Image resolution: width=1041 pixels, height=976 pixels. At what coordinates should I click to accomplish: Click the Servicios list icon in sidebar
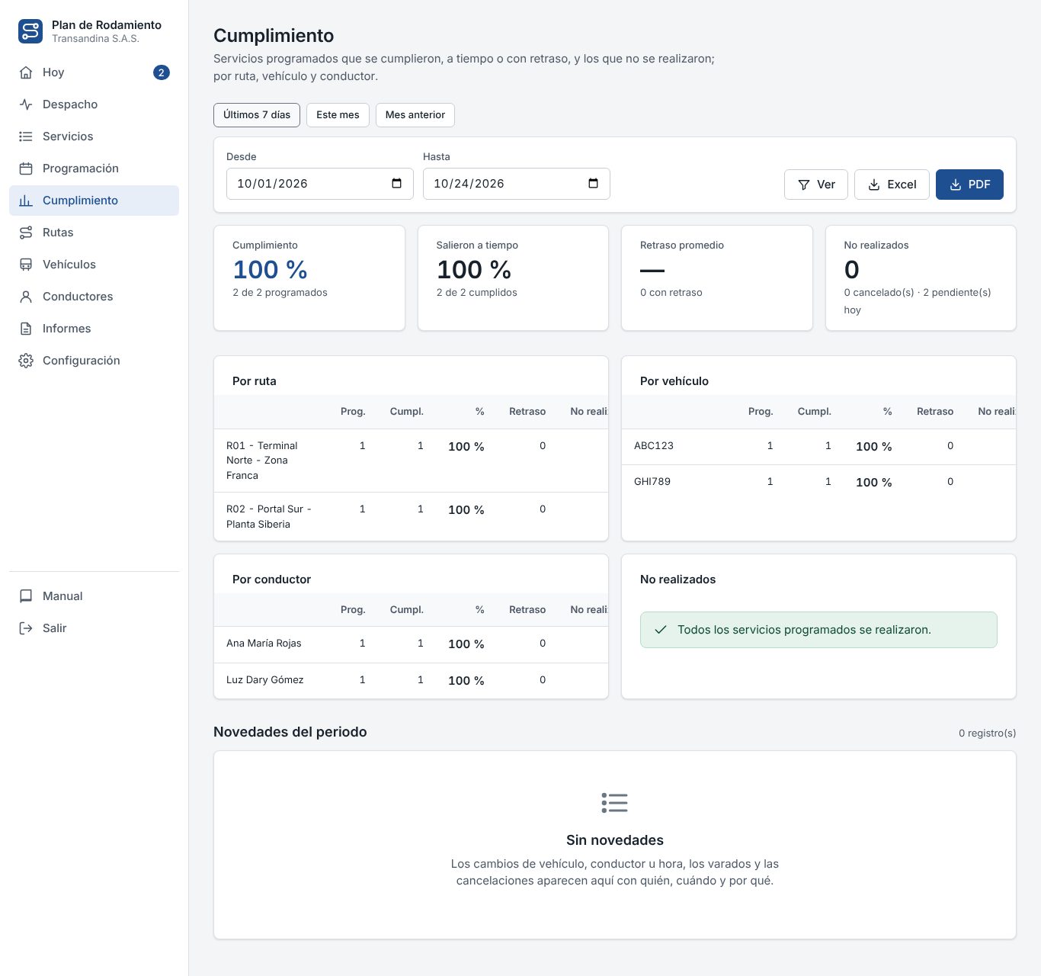(26, 136)
